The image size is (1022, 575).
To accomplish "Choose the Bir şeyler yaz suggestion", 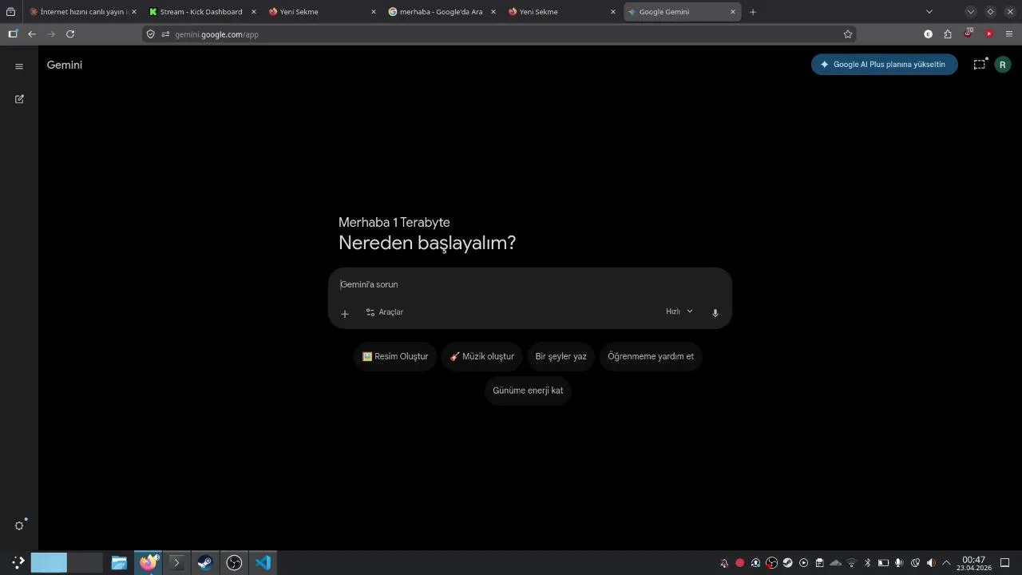I will click(x=561, y=356).
